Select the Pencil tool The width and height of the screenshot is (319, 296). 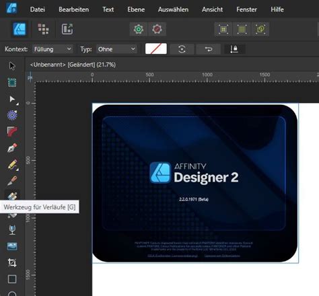[x=13, y=165]
